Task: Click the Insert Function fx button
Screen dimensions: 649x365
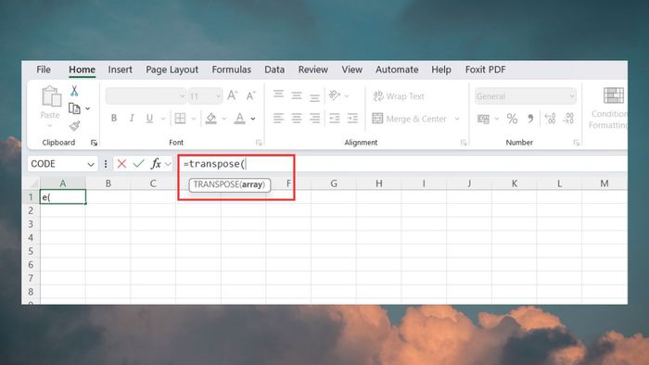Action: tap(156, 164)
